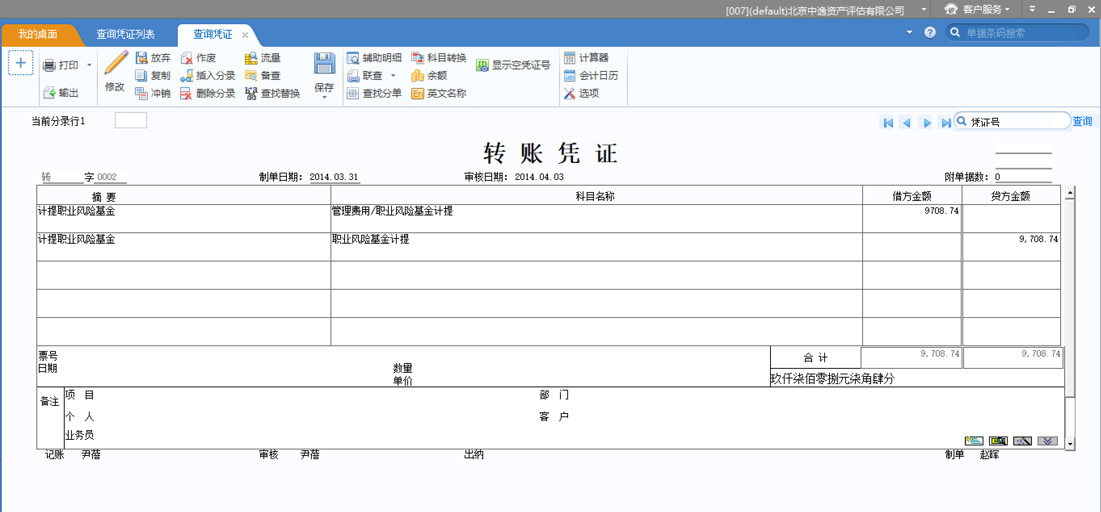Open 辅助明细 details
Viewport: 1101px width, 512px height.
coord(374,58)
